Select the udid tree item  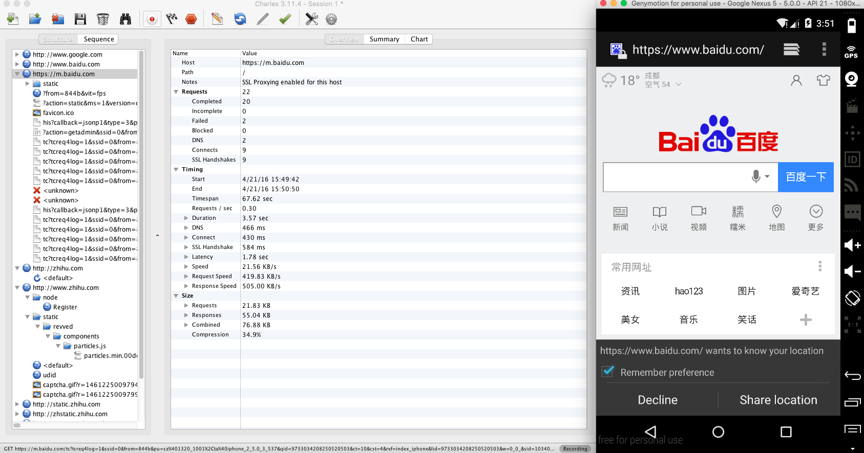pyautogui.click(x=49, y=375)
